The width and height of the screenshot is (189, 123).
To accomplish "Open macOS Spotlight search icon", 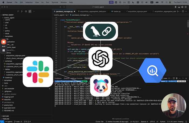I will click(x=167, y=2).
